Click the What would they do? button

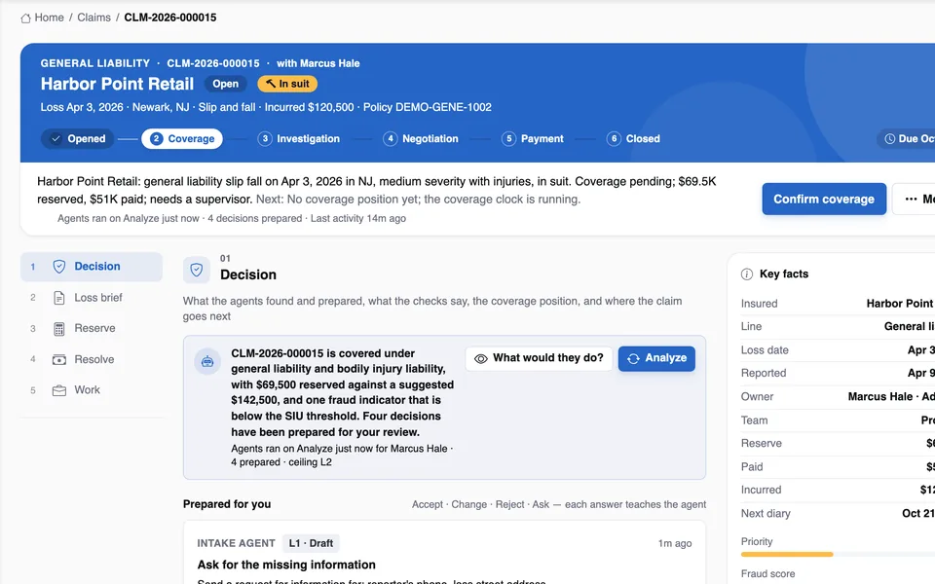(x=539, y=358)
